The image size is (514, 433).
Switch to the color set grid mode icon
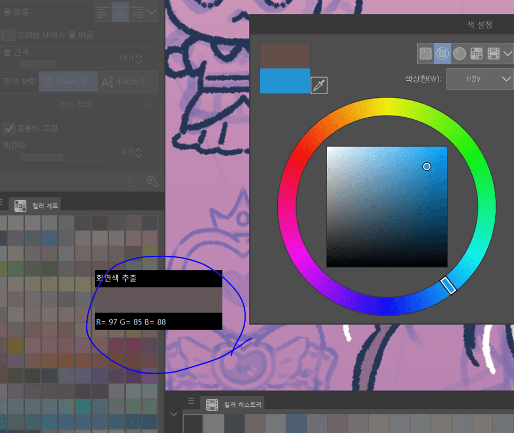[x=477, y=54]
